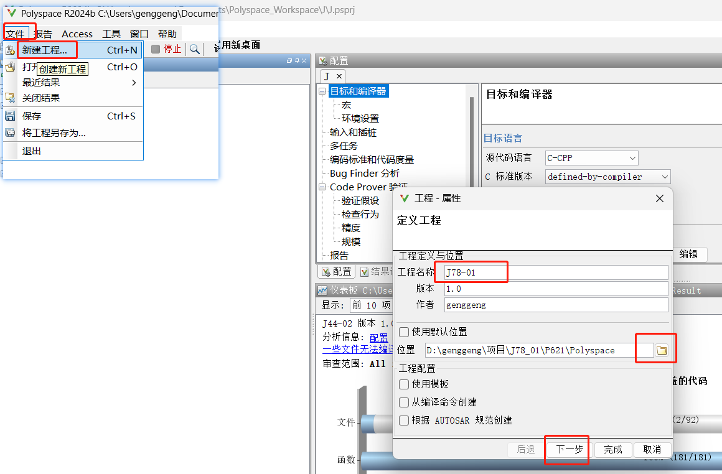The width and height of the screenshot is (722, 474).
Task: Click the magnifier search icon in the toolbar
Action: point(195,49)
